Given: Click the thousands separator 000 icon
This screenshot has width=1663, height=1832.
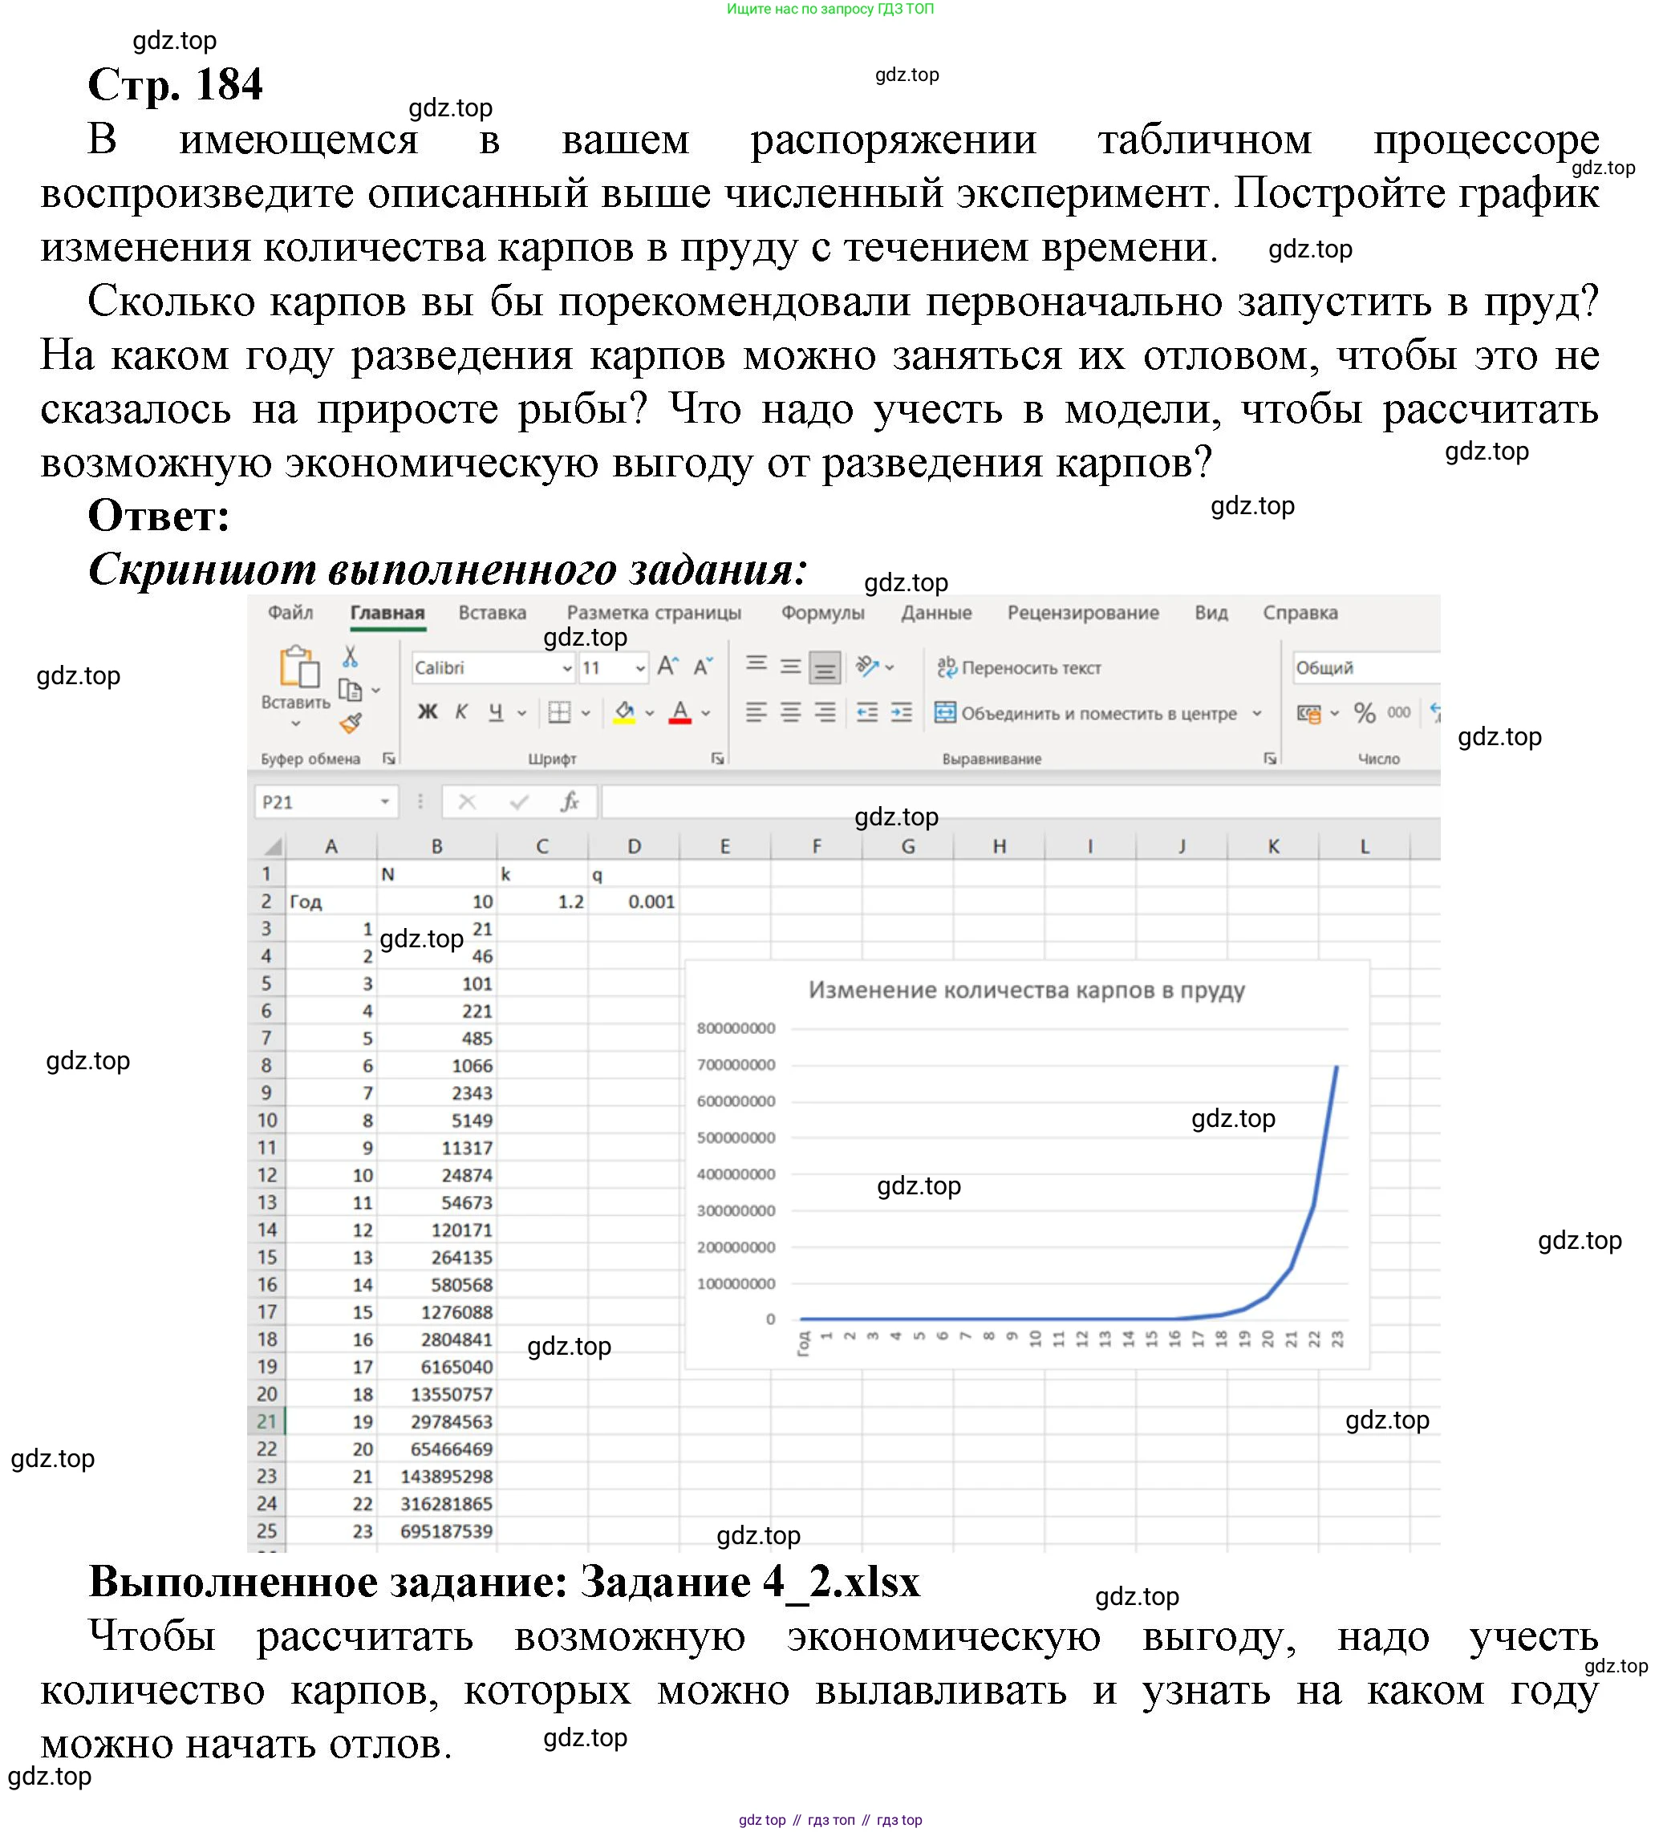Looking at the screenshot, I should pos(1398,713).
